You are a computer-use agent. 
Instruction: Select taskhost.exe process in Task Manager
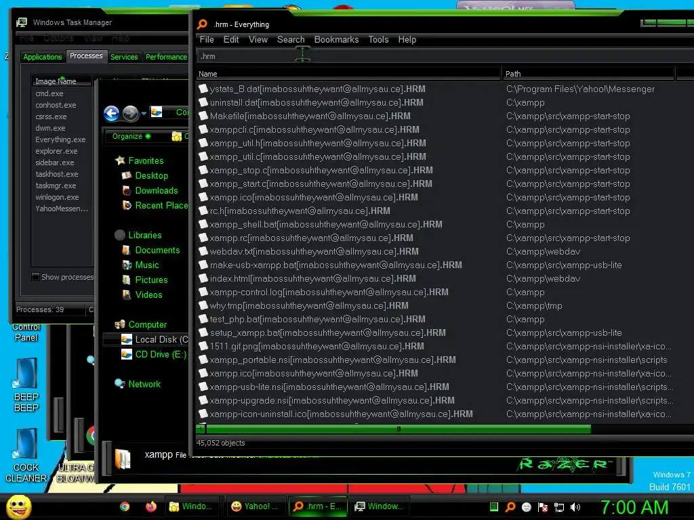[57, 174]
